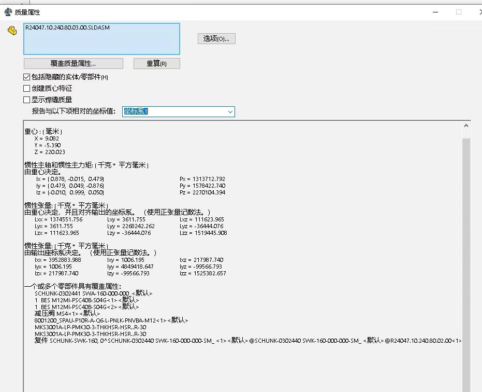The height and width of the screenshot is (392, 482).
Task: Click the Ix = (0.878, -0.015, 0.479) row
Action: click(70, 179)
